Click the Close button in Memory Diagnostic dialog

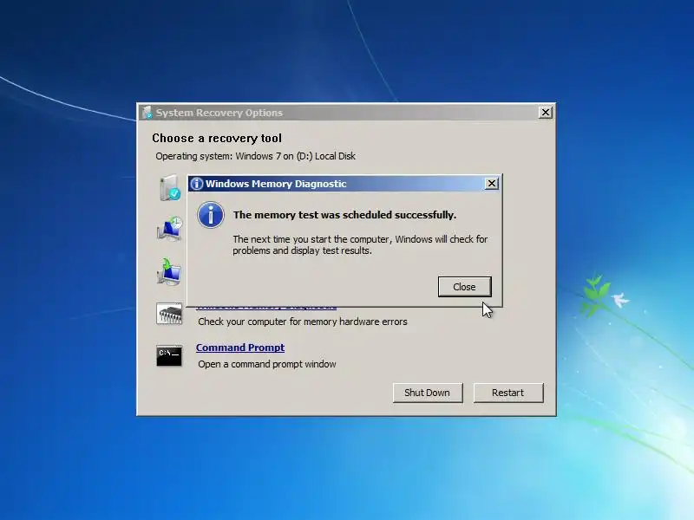point(464,287)
